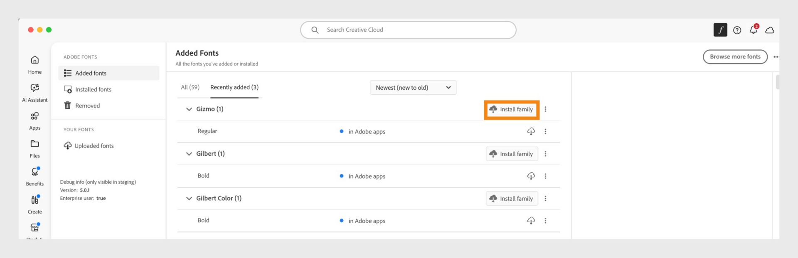Open Uploaded fonts in sidebar
The image size is (798, 258).
click(89, 146)
